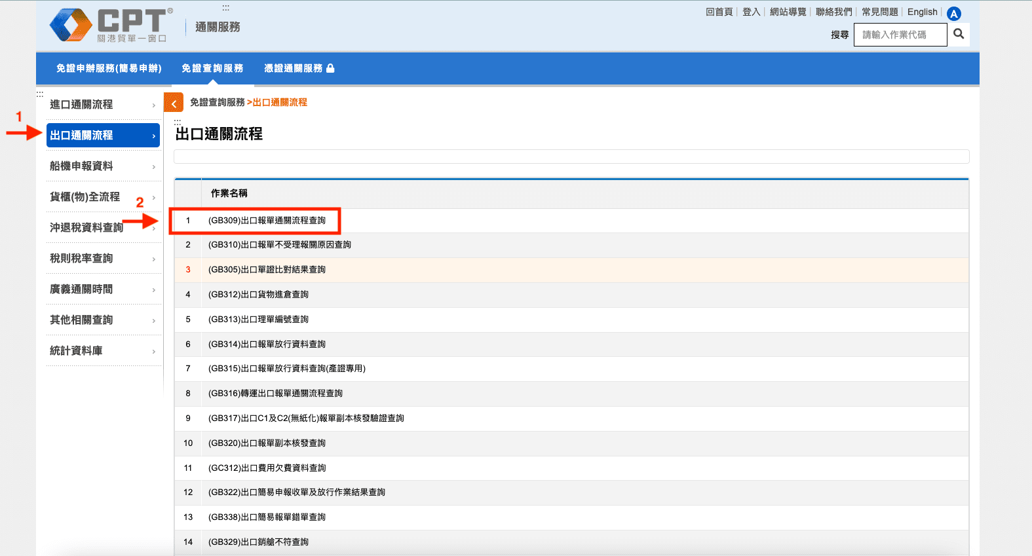Click the CPT 關港貿單一窗口 logo
The height and width of the screenshot is (556, 1032).
(111, 26)
